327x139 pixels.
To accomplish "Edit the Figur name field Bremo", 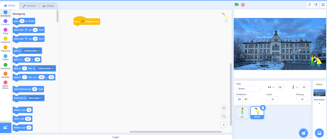I will (x=248, y=89).
